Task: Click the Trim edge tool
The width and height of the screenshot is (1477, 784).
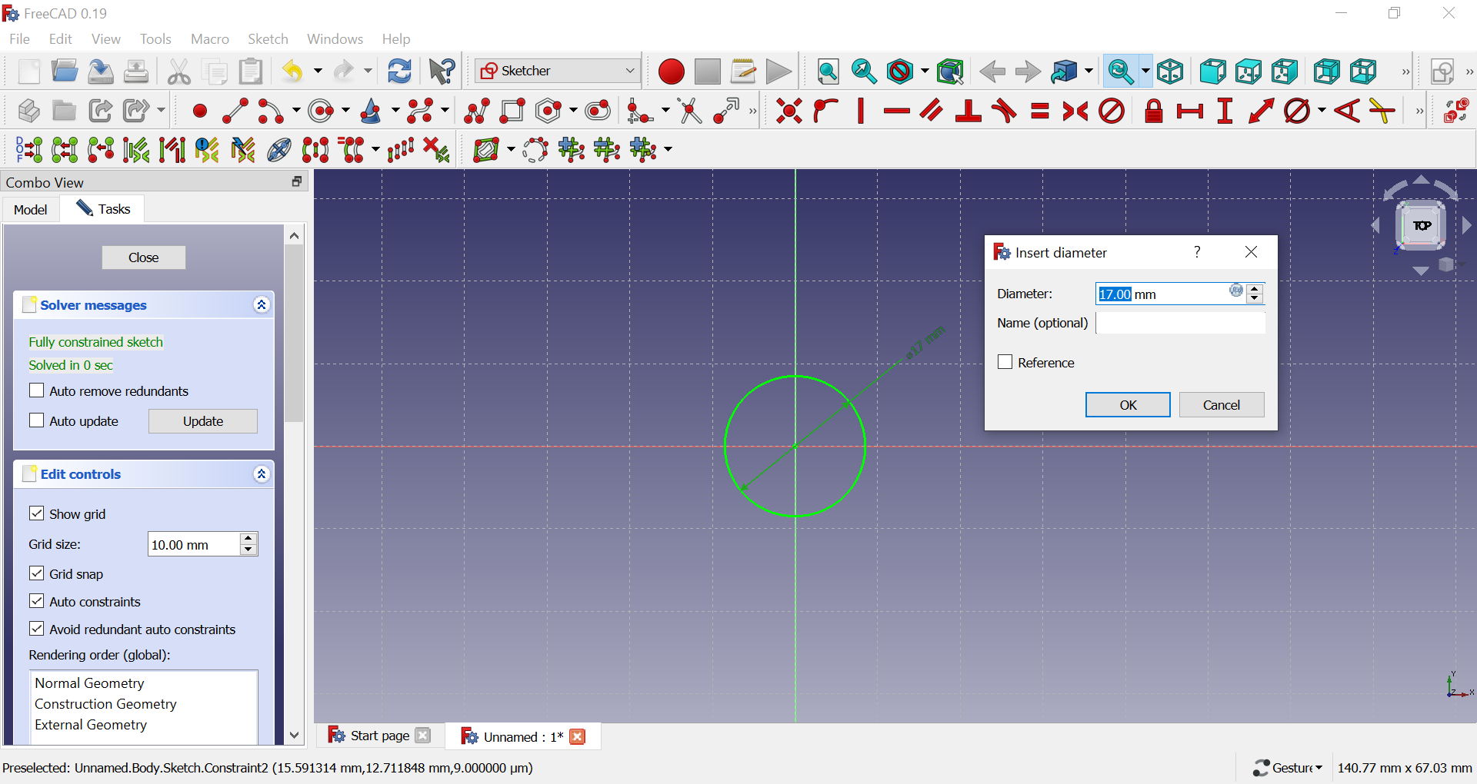Action: pos(689,111)
